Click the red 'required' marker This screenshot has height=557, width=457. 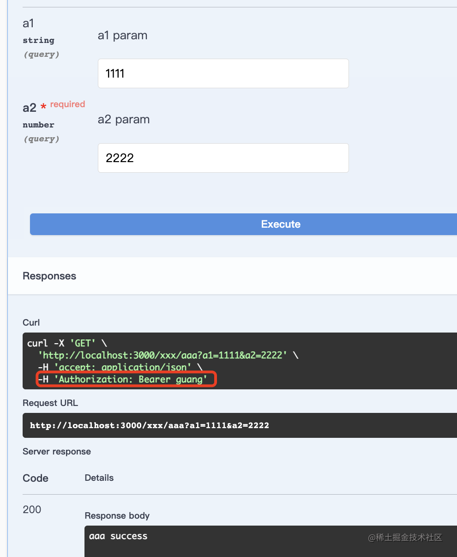click(67, 104)
